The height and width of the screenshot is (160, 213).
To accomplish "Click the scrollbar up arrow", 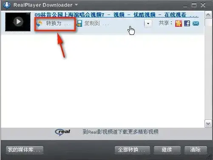I will [208, 15].
